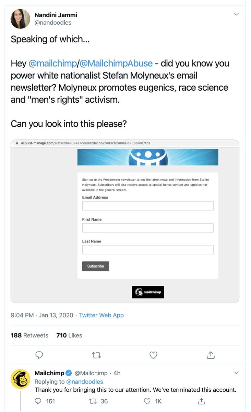Click the Twitter Web App link

101,315
